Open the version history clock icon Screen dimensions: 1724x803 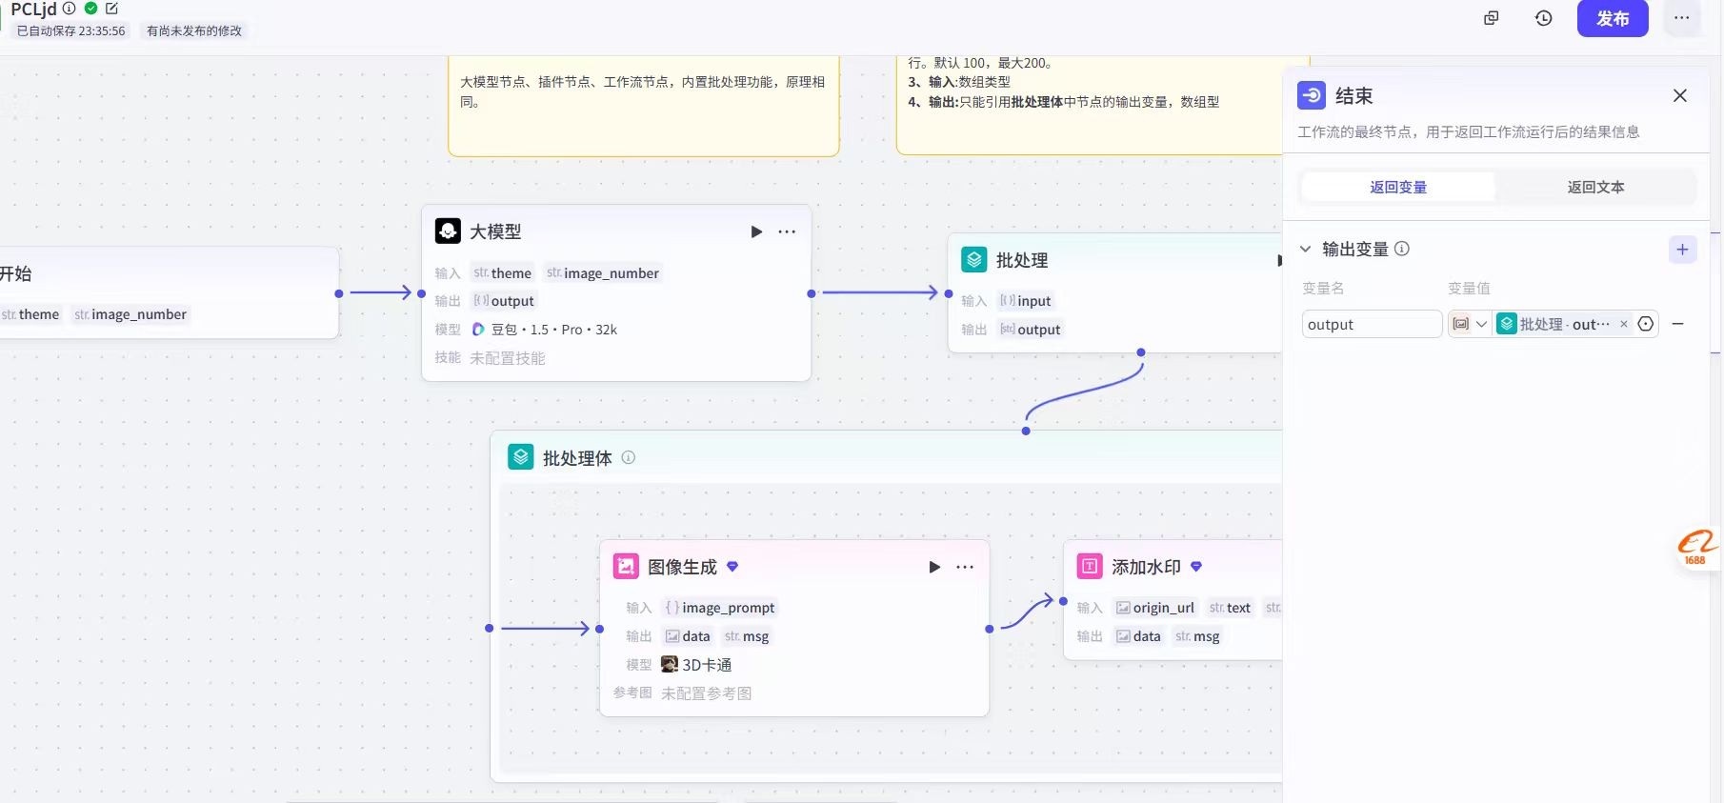[1544, 18]
